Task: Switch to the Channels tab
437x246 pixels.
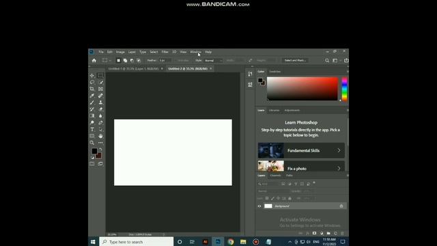Action: tap(275, 176)
